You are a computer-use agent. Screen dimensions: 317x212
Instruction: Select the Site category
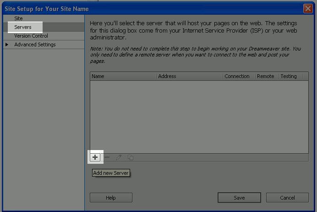pyautogui.click(x=18, y=18)
